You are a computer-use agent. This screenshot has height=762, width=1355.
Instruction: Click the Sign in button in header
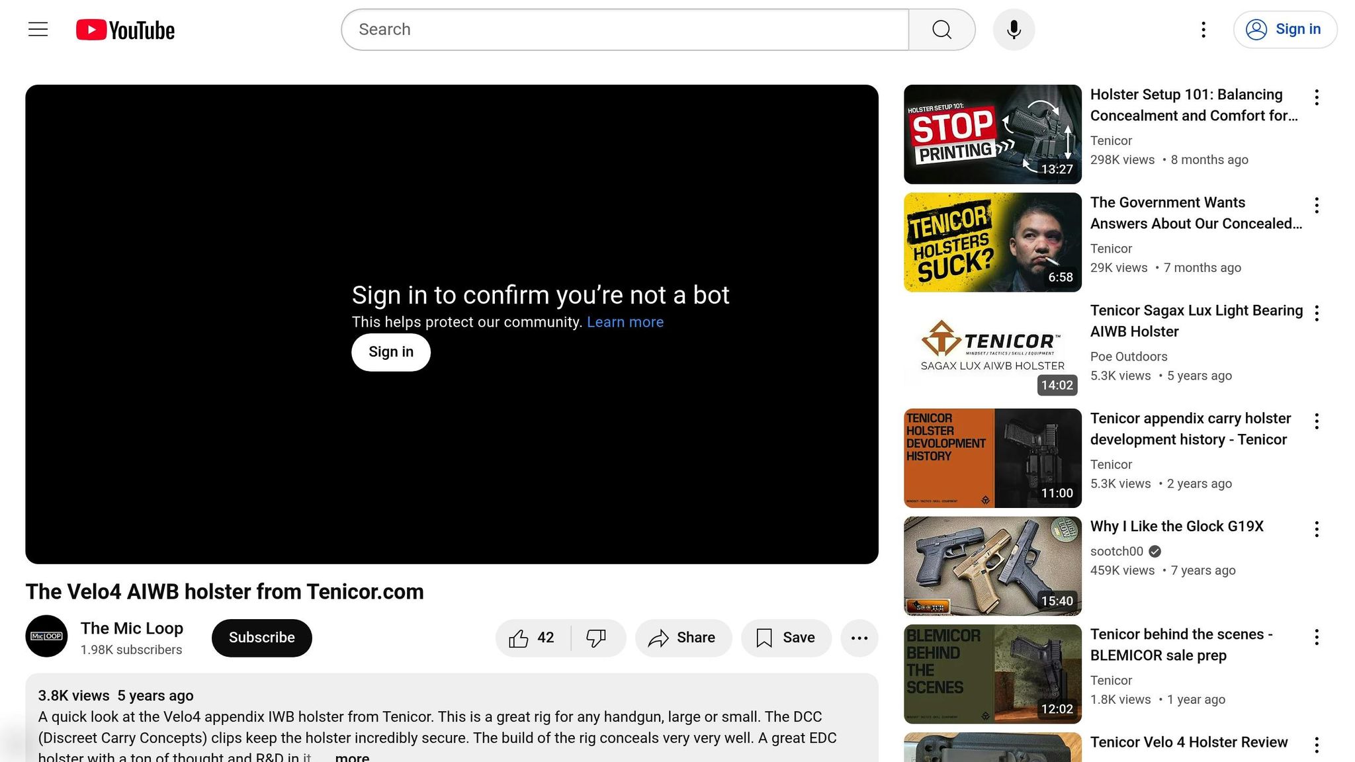click(1285, 30)
